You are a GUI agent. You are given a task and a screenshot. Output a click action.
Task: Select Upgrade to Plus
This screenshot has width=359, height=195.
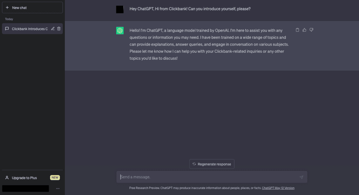[x=24, y=178]
